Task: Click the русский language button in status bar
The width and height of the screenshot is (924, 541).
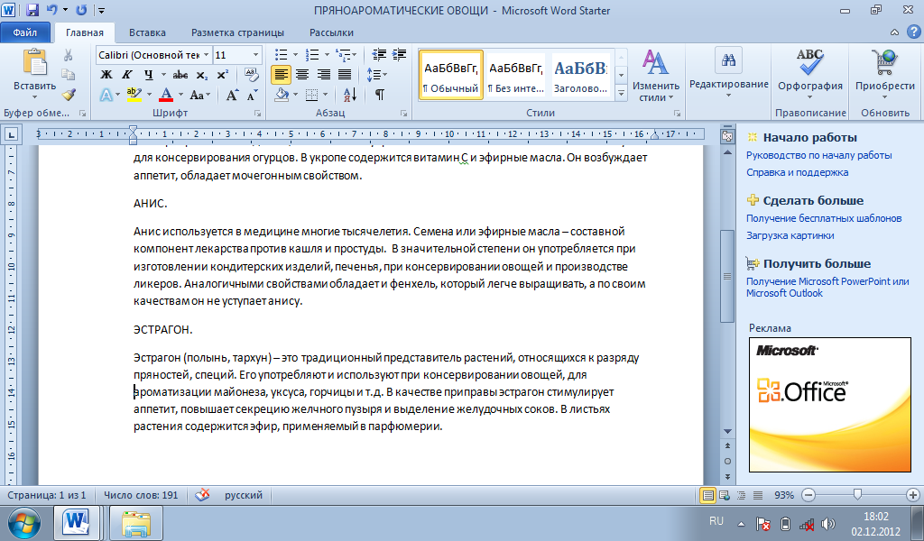Action: click(244, 495)
